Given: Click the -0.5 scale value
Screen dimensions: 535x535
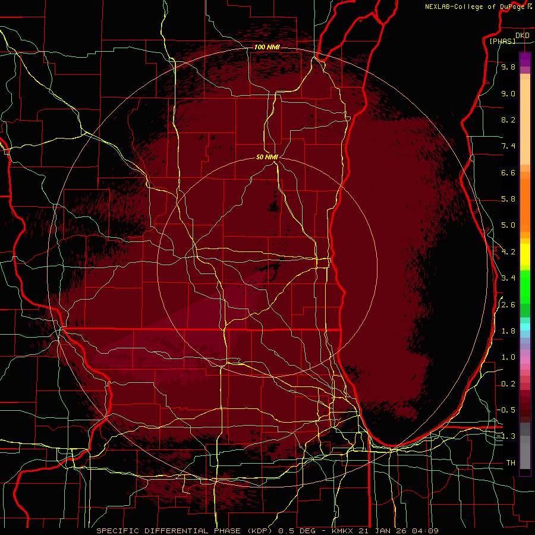Looking at the screenshot, I should [506, 410].
